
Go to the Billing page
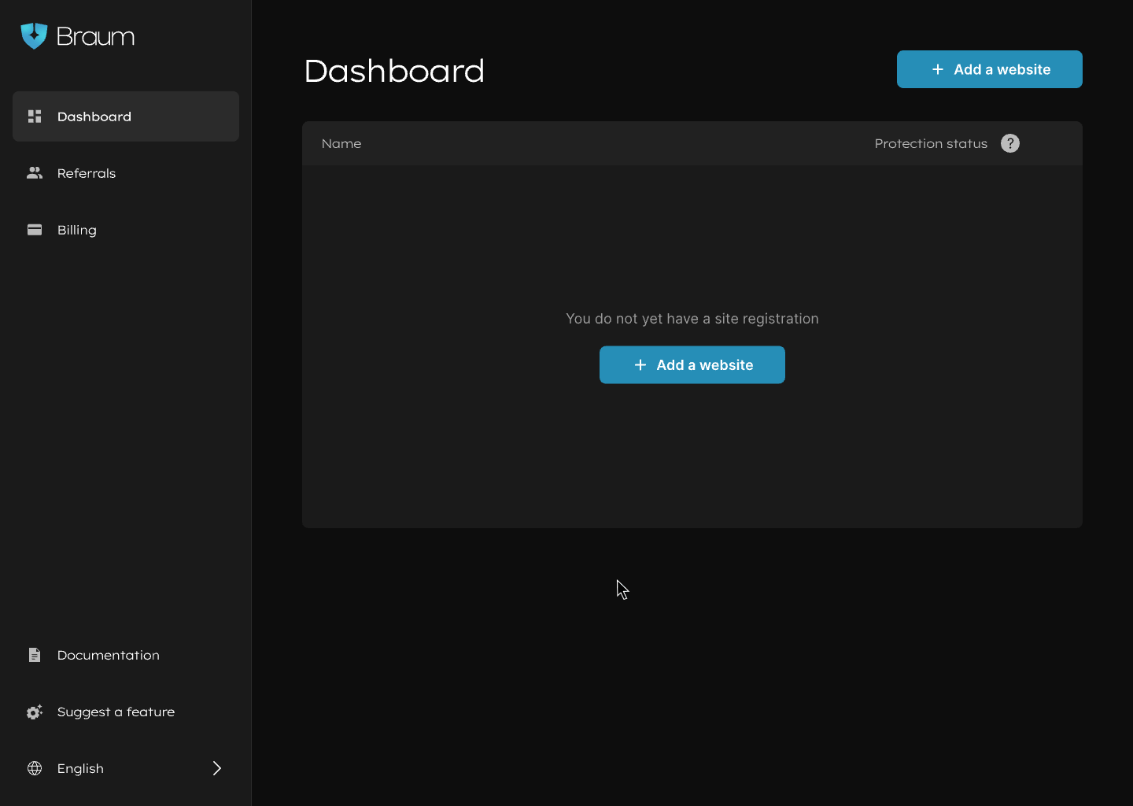coord(77,230)
